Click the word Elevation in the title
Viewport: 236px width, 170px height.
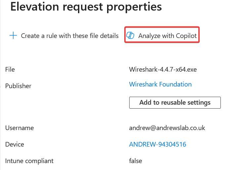(x=35, y=7)
